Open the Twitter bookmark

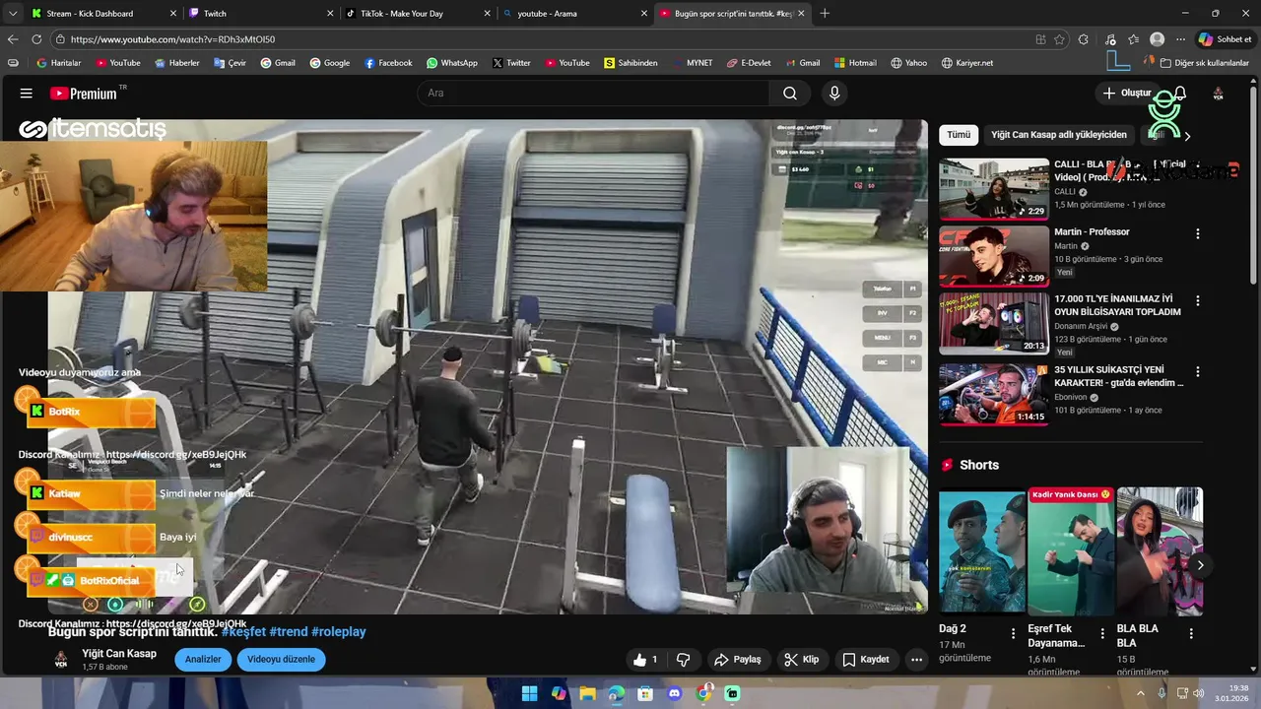pos(510,63)
